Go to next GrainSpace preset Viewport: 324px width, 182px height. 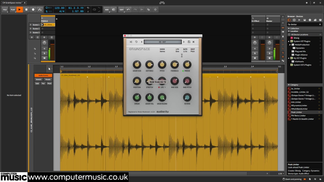click(184, 42)
